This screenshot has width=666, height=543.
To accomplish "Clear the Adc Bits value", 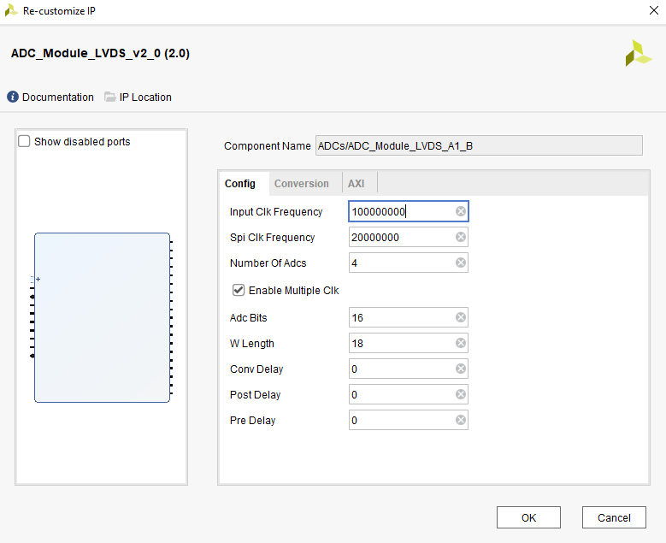I will 461,317.
